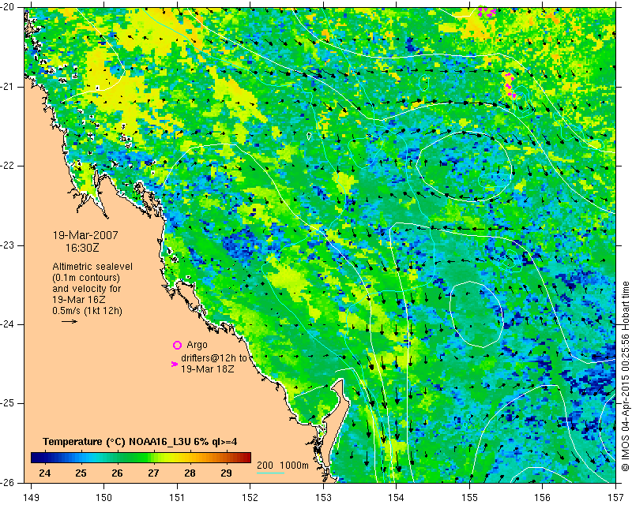Screen dimensions: 632x505
Task: Click the colorbar tick label 28
Action: point(190,473)
